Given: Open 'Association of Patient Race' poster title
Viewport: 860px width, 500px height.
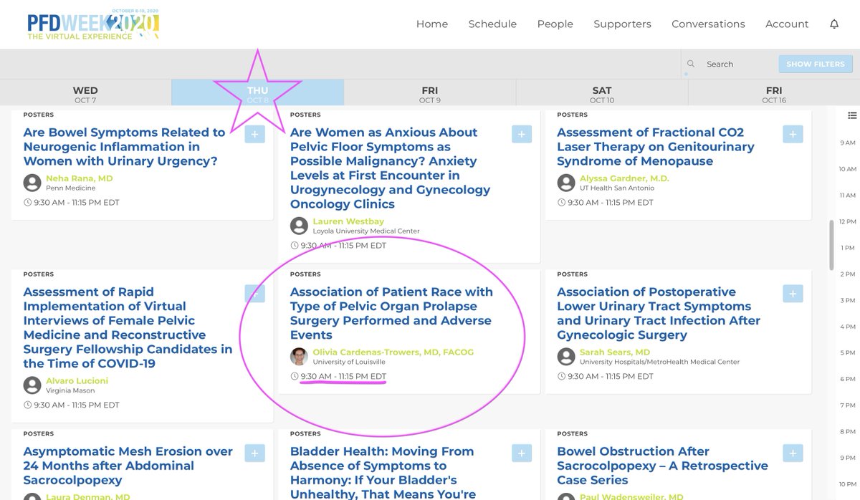Looking at the screenshot, I should [391, 313].
